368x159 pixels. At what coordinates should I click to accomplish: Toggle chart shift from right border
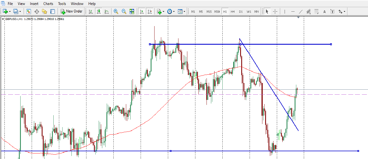pyautogui.click(x=150, y=11)
